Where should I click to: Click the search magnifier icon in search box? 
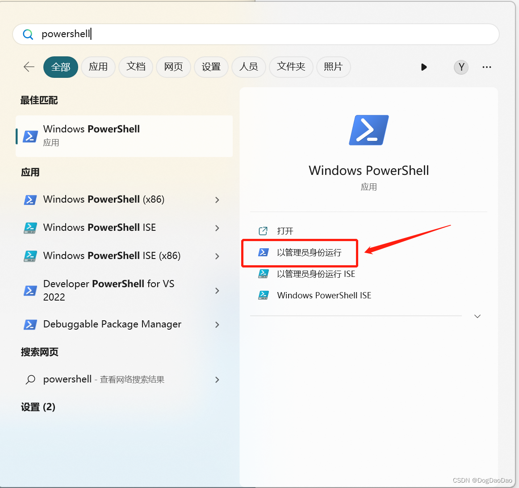(x=28, y=34)
